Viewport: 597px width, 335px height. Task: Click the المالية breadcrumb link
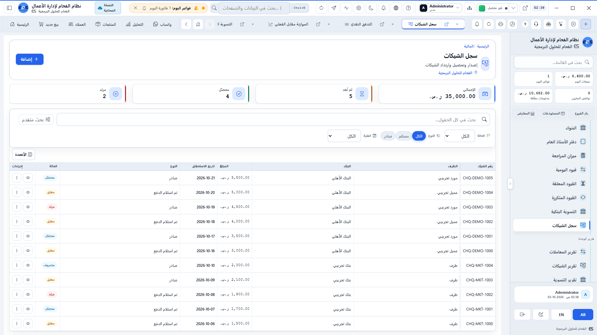[x=469, y=46]
